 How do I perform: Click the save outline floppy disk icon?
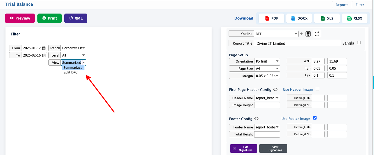(308, 34)
